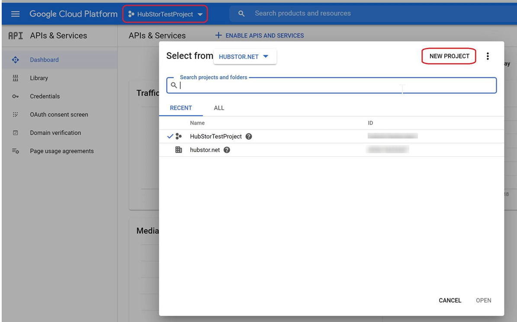The width and height of the screenshot is (517, 322).
Task: Click the Domain verification checkbox icon
Action: (15, 133)
